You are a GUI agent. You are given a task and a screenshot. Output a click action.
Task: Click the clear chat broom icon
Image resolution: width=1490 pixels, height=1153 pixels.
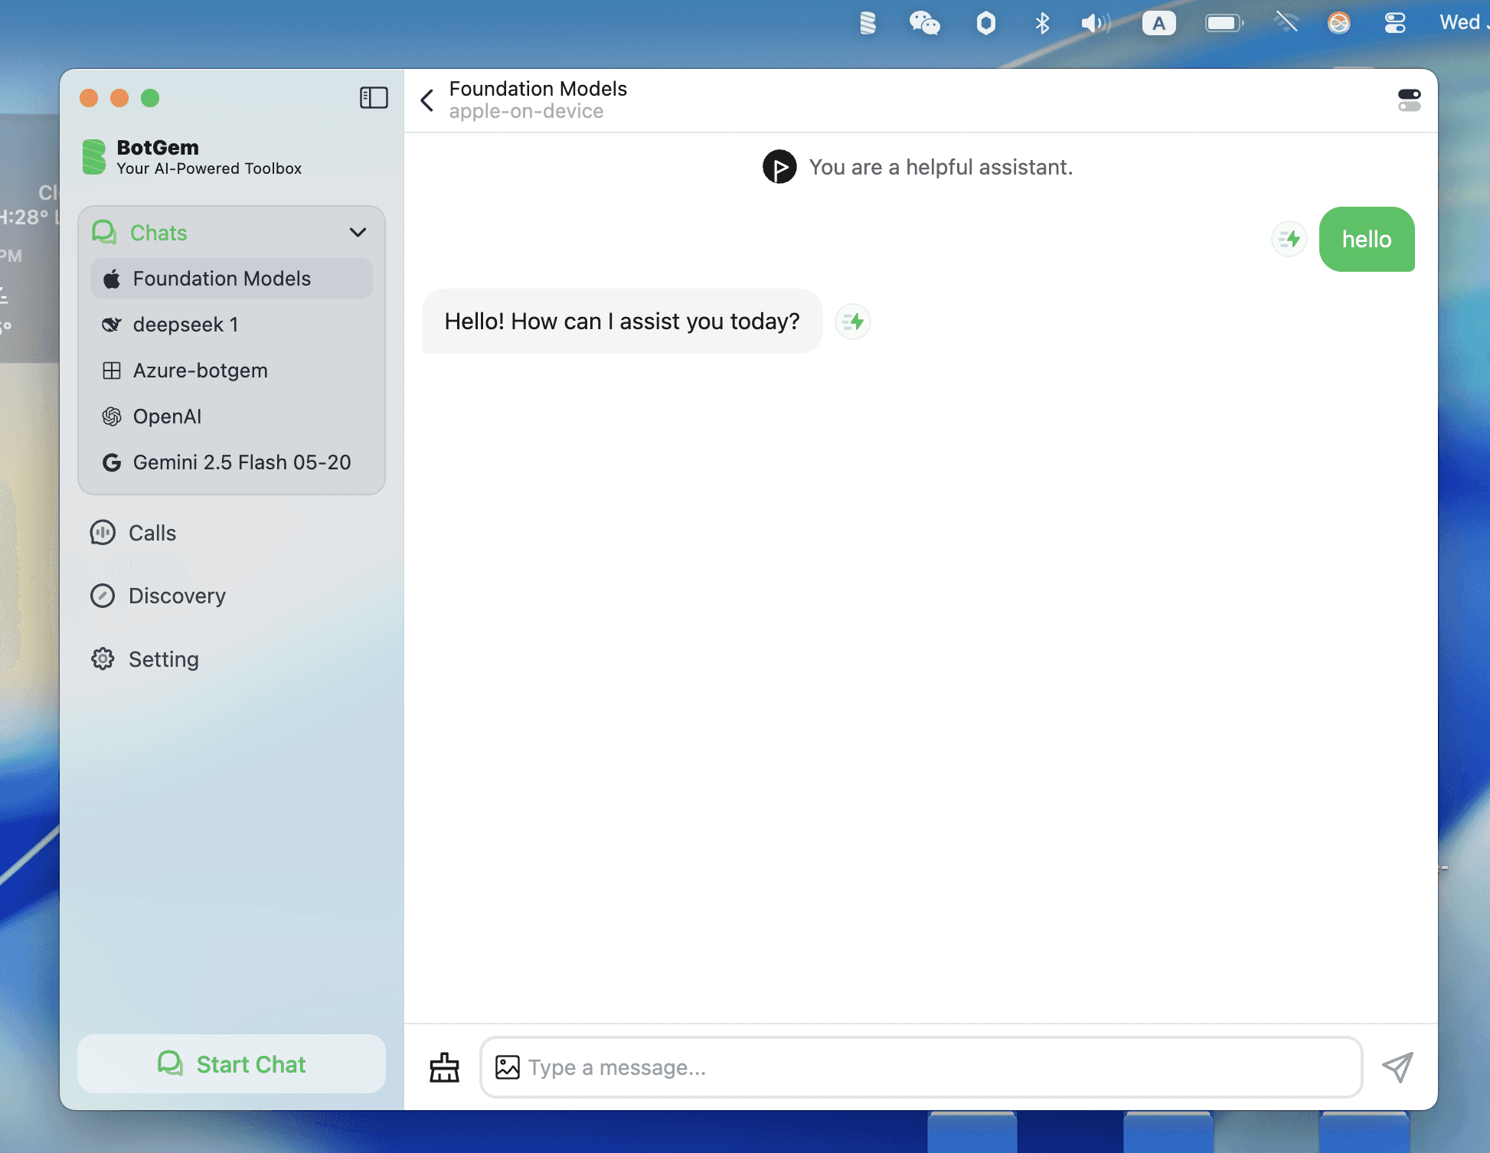(444, 1067)
